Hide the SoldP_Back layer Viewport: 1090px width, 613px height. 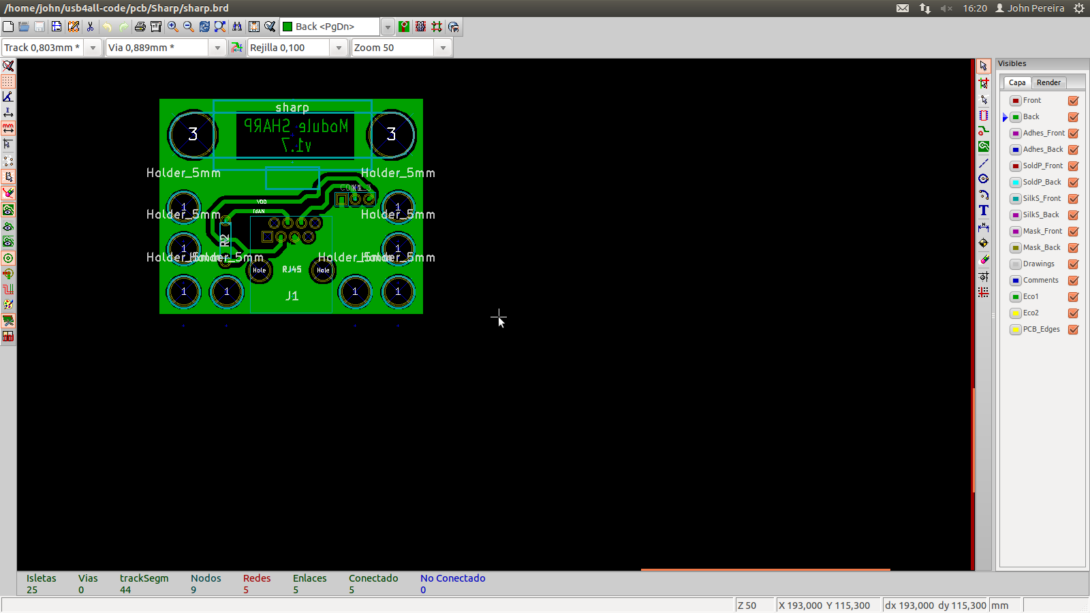click(x=1073, y=183)
